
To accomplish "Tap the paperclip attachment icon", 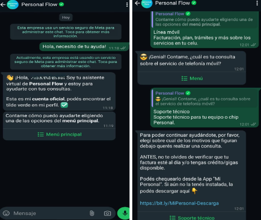I will [x=92, y=213].
